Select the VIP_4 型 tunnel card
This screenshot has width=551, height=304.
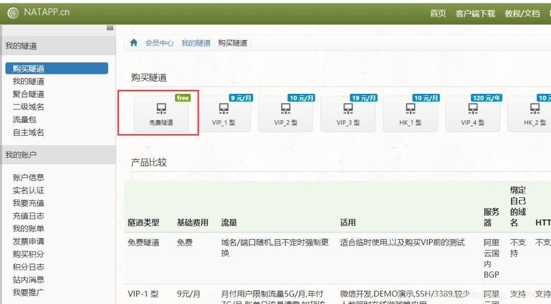tap(472, 114)
